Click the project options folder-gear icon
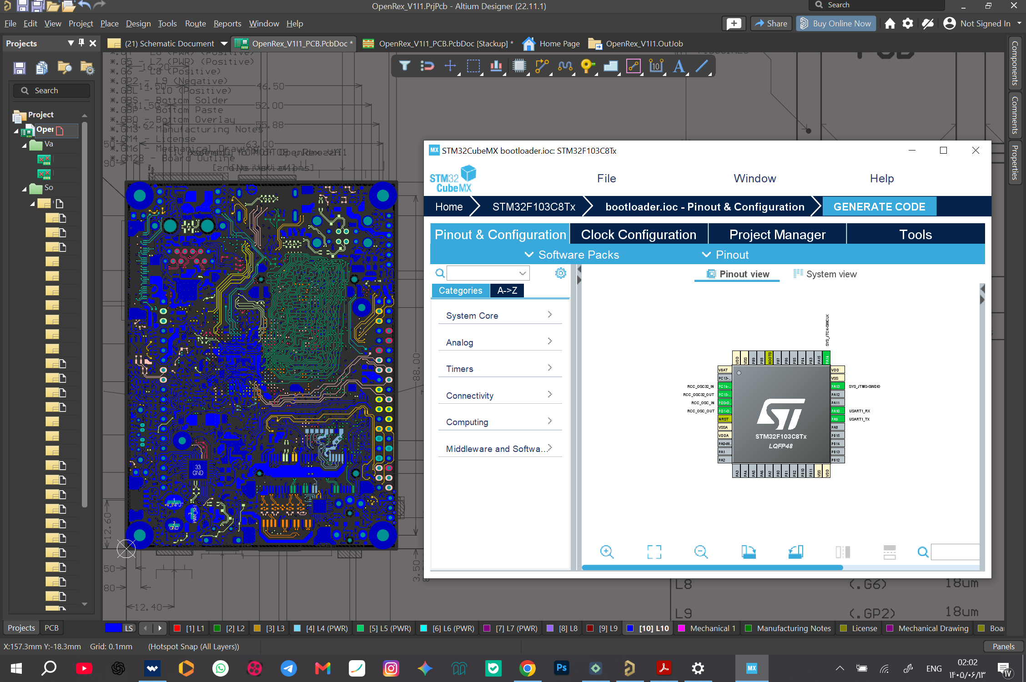This screenshot has width=1026, height=682. click(87, 68)
